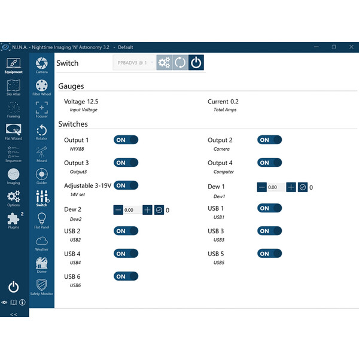Open the Sequencer
Screen dimensions: 359x359
coord(14,154)
